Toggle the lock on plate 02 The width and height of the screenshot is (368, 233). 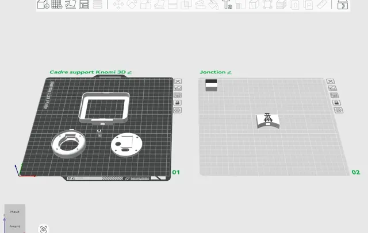pyautogui.click(x=336, y=103)
